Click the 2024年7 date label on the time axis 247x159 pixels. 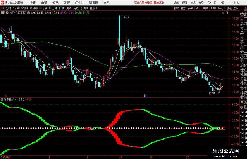click(6, 157)
